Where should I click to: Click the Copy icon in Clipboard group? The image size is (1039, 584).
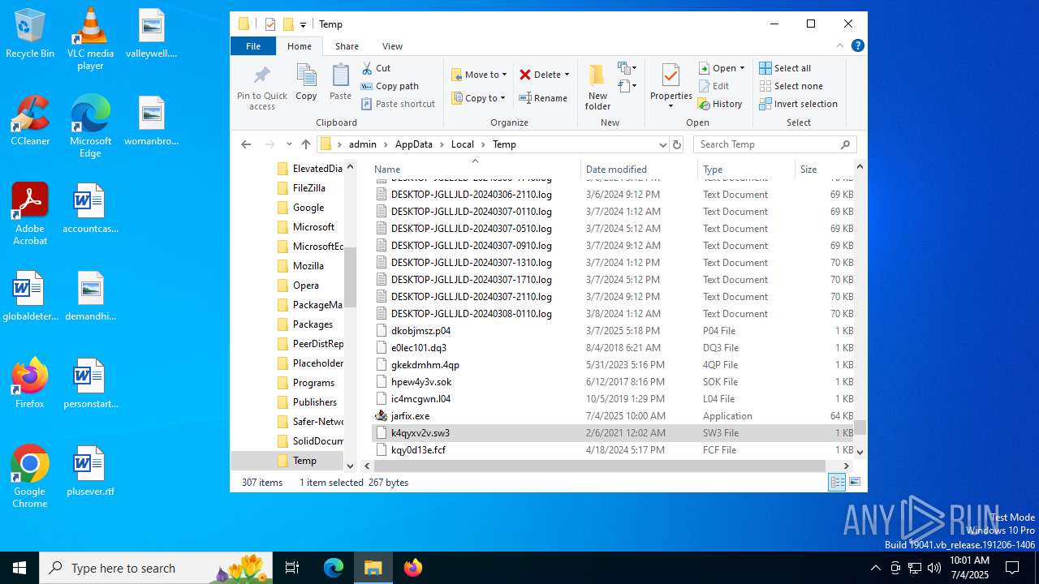(x=306, y=82)
